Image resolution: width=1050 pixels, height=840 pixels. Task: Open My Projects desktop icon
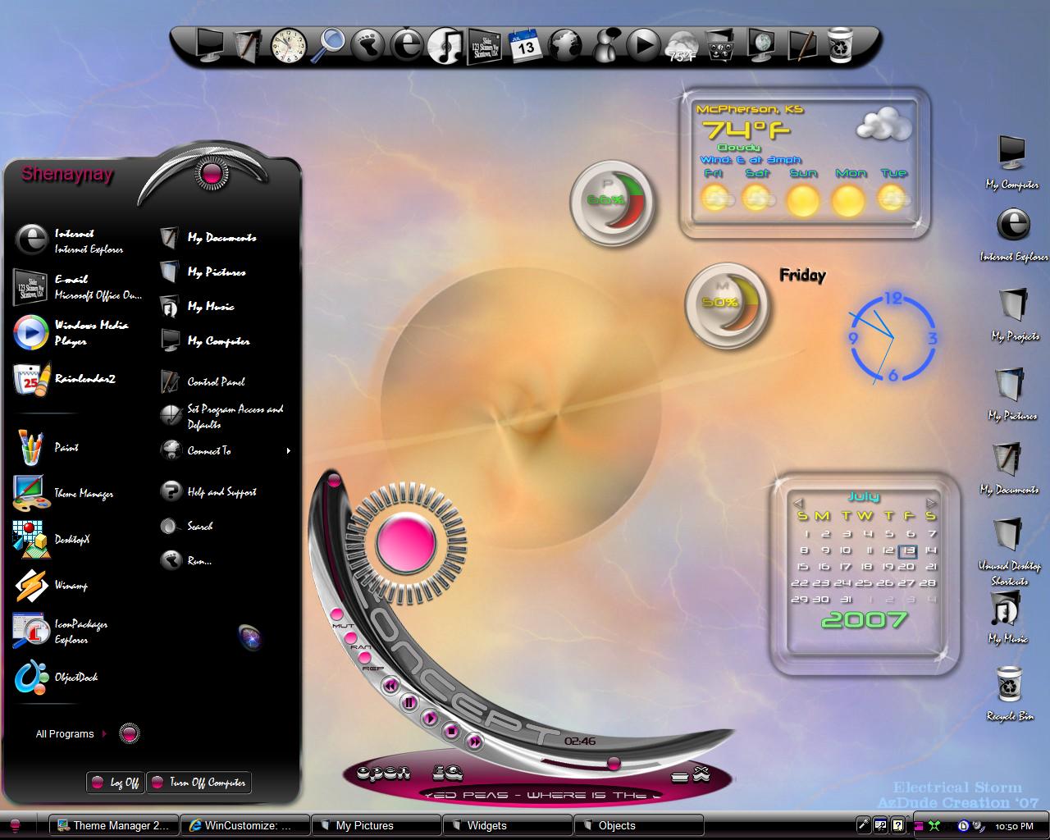[1015, 315]
